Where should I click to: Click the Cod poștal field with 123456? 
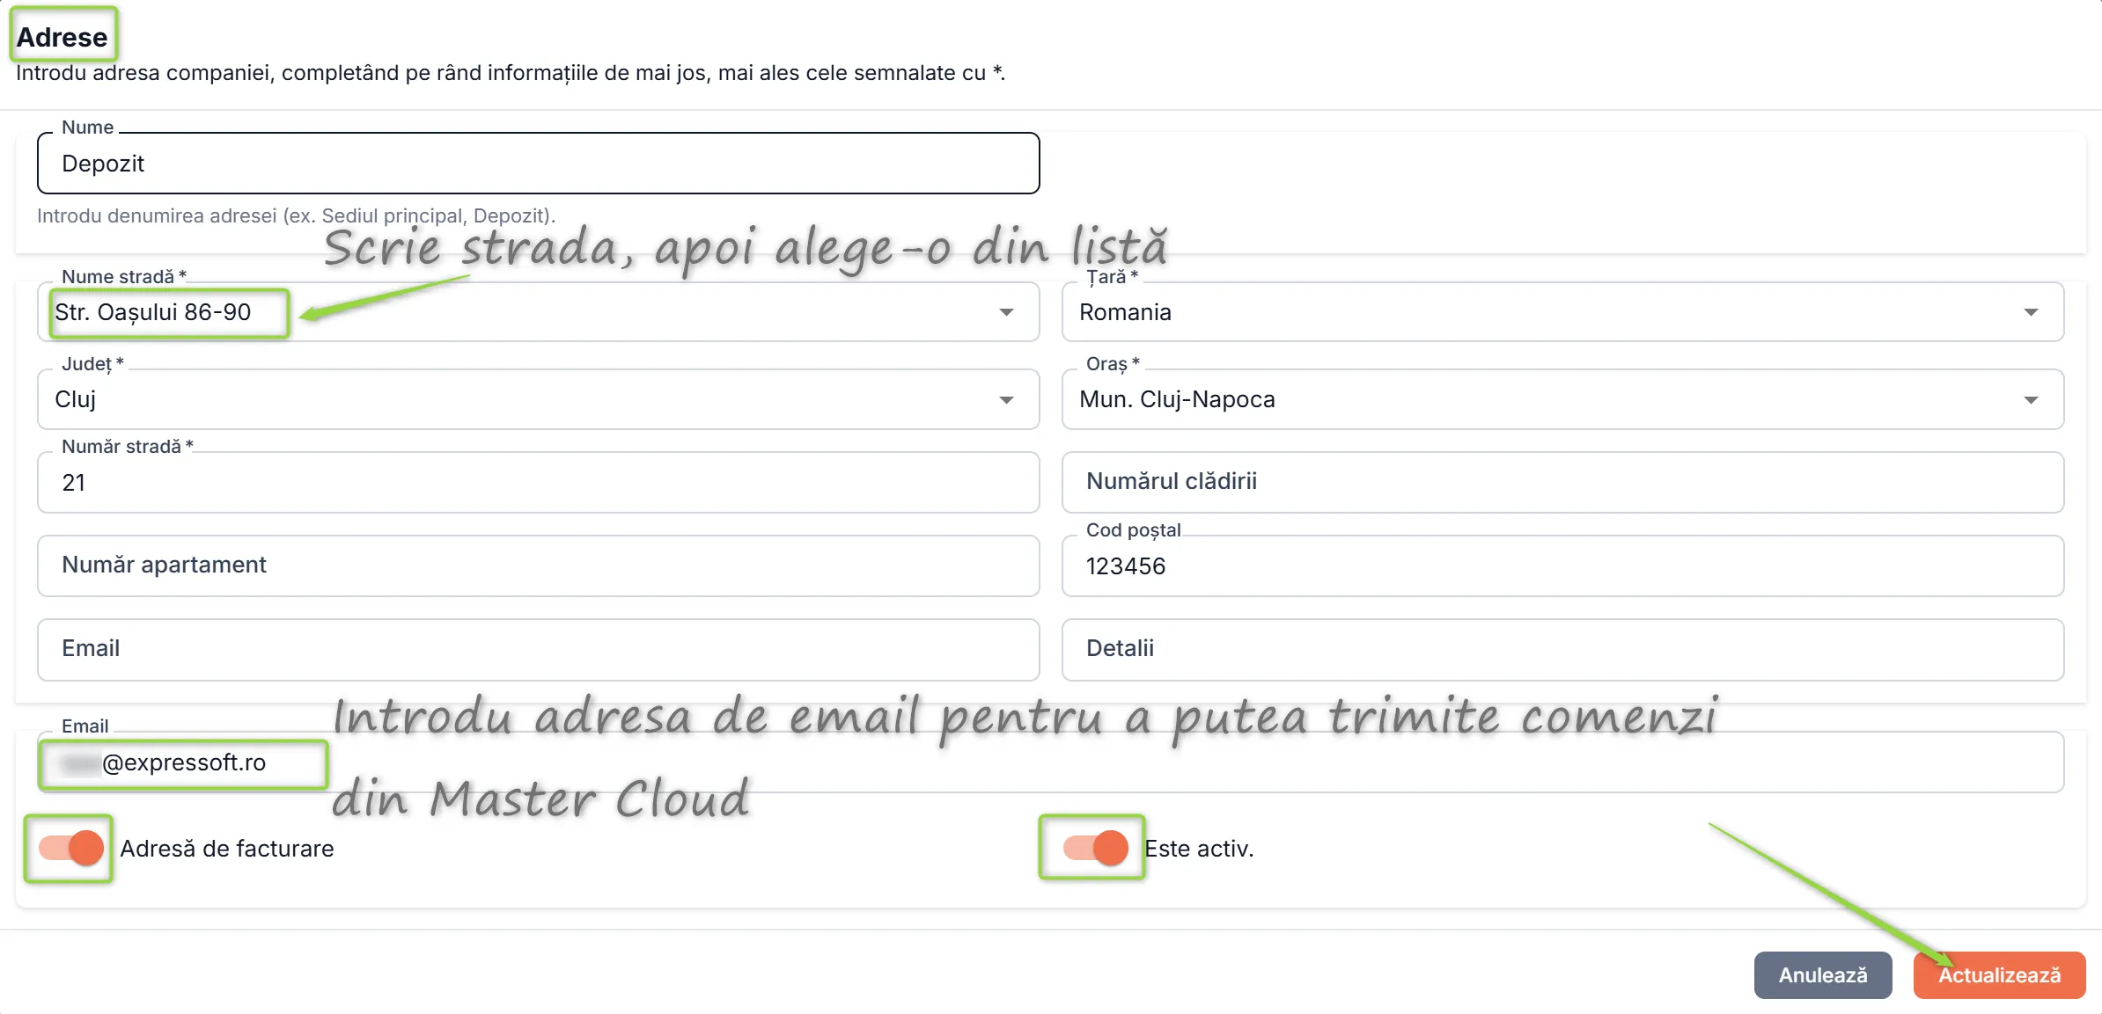[x=1562, y=566]
